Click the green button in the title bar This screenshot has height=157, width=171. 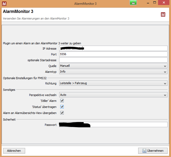click(x=133, y=3)
